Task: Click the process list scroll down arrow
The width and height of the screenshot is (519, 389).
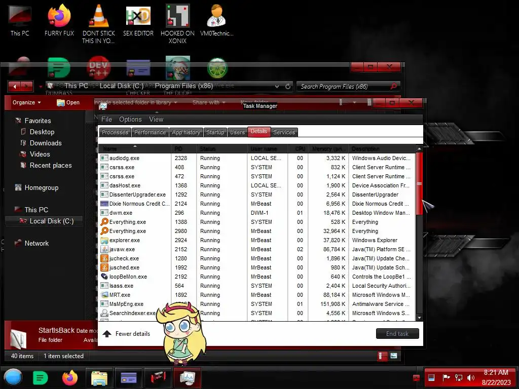Action: (x=419, y=318)
